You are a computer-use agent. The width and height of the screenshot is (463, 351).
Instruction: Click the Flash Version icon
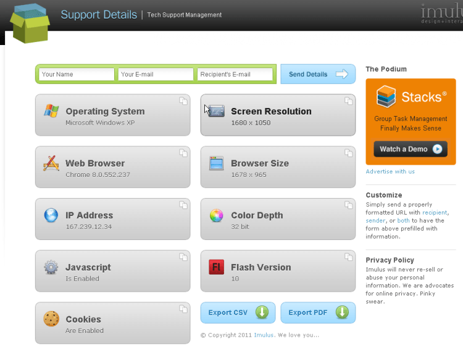pyautogui.click(x=216, y=267)
